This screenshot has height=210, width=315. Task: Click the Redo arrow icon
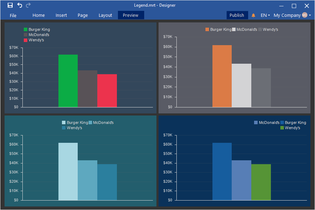(x=28, y=5)
